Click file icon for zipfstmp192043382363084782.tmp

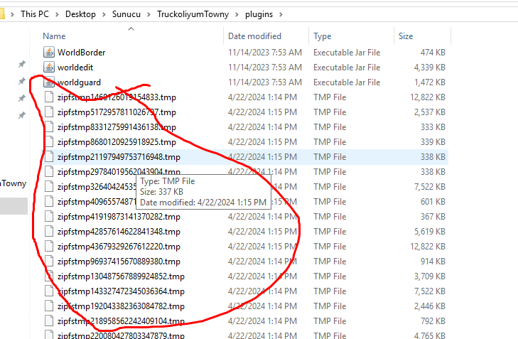tap(49, 306)
